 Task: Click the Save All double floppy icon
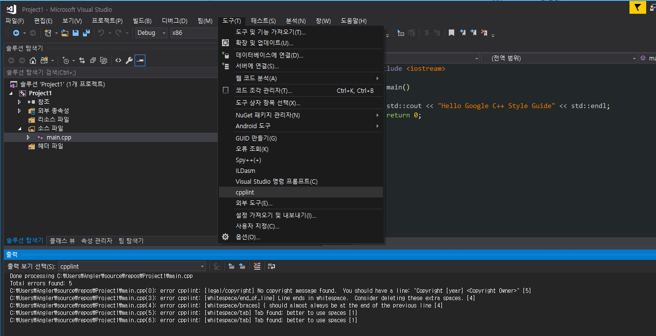click(86, 33)
